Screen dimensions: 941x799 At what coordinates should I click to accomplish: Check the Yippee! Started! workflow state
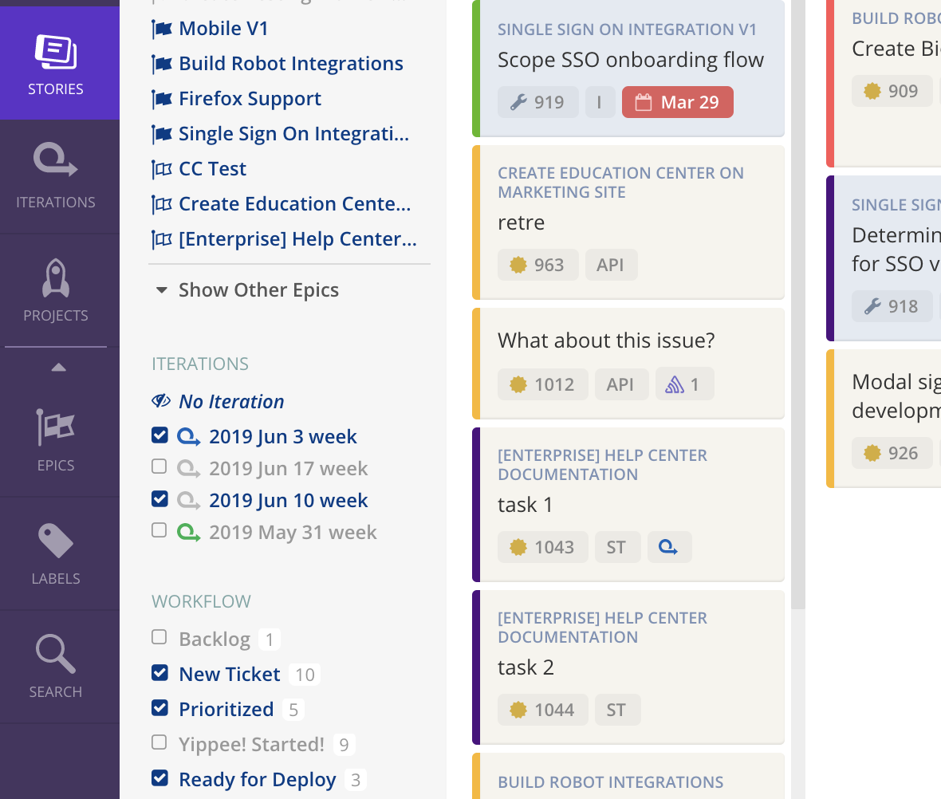(x=159, y=742)
